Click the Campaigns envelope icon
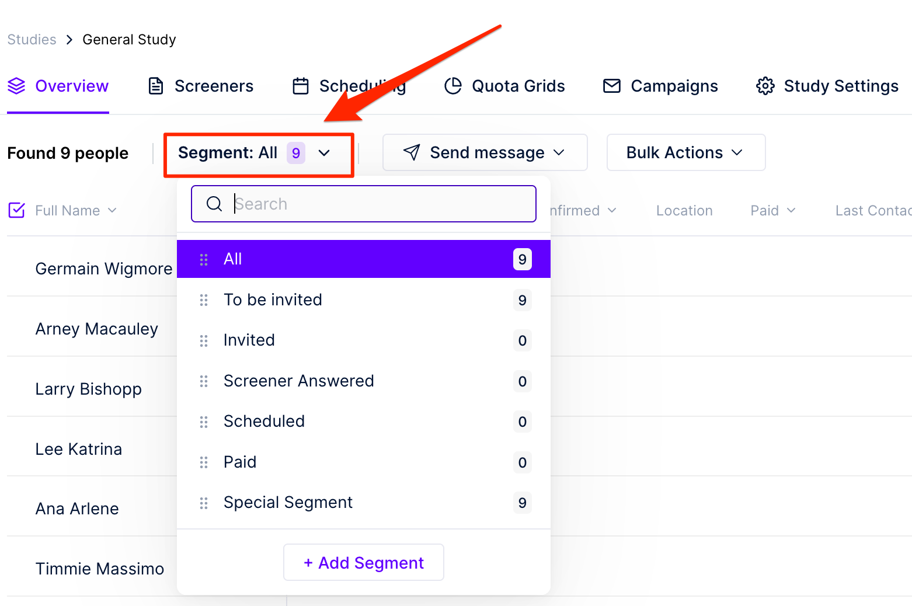This screenshot has width=912, height=606. [612, 86]
